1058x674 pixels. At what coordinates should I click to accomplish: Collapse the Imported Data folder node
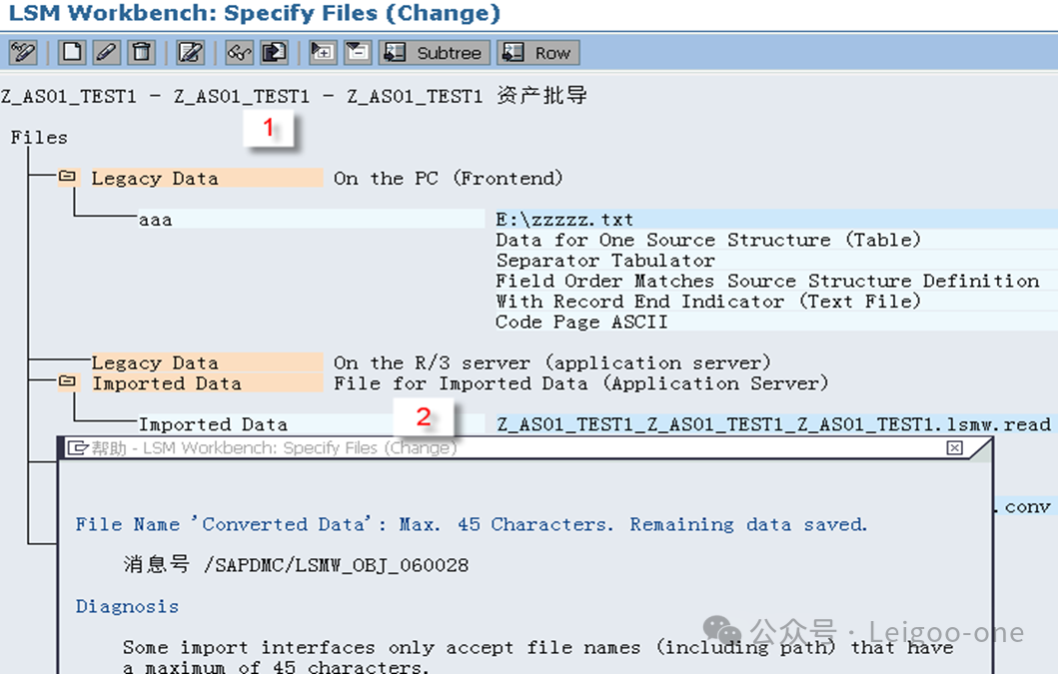[x=67, y=382]
